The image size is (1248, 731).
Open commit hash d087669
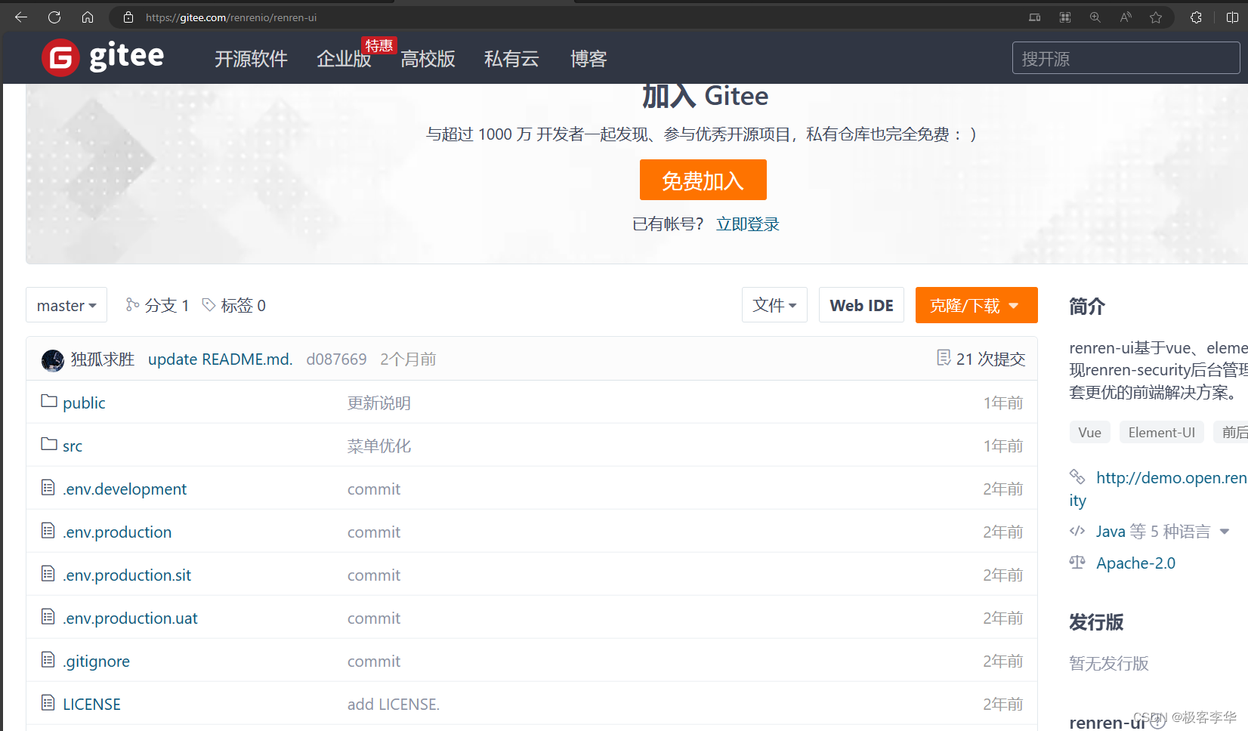coord(336,359)
